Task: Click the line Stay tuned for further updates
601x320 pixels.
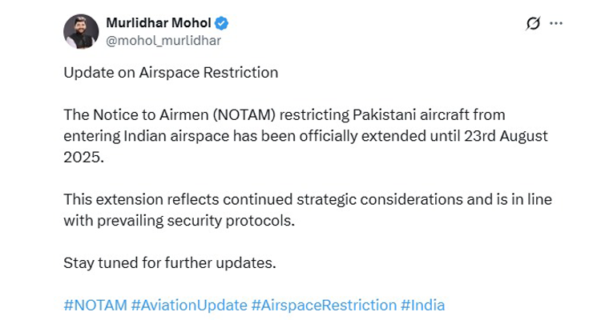Action: click(170, 263)
